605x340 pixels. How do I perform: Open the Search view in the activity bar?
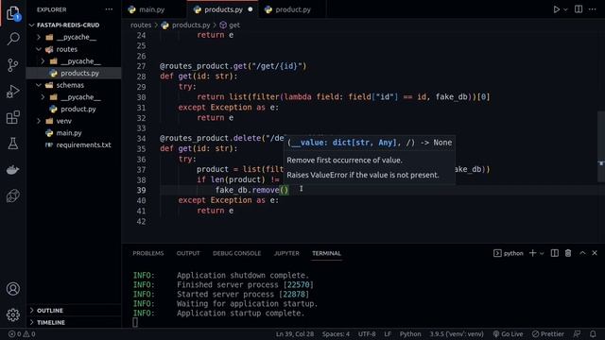tap(13, 39)
